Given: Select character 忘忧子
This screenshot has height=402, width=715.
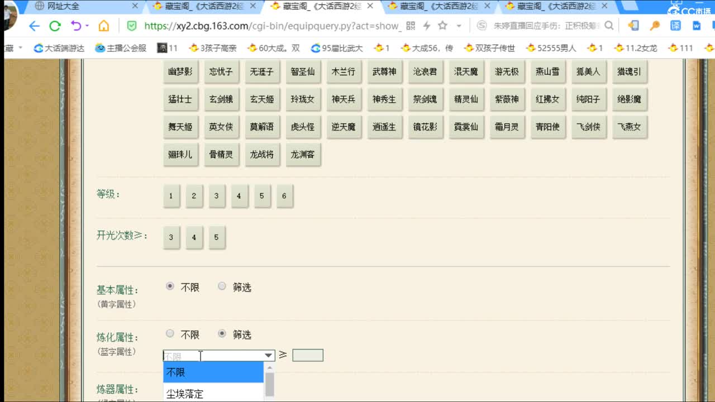Looking at the screenshot, I should (221, 72).
